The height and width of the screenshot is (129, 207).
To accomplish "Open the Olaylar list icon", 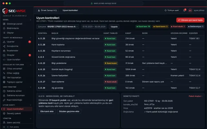I will 4,33.
